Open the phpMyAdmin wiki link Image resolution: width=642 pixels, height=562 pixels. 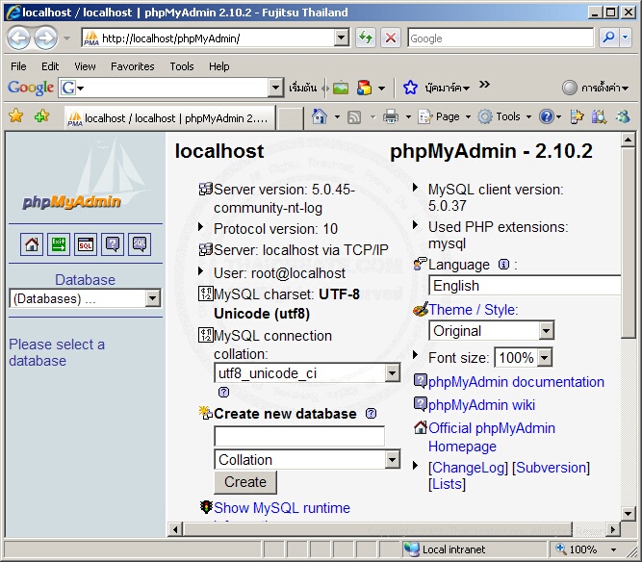(481, 405)
